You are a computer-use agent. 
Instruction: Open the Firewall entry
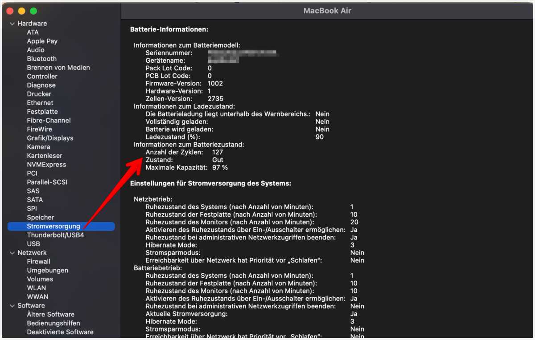(38, 262)
